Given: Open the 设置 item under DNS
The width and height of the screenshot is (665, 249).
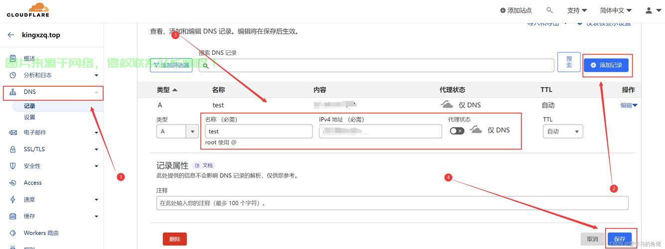Looking at the screenshot, I should [x=29, y=118].
